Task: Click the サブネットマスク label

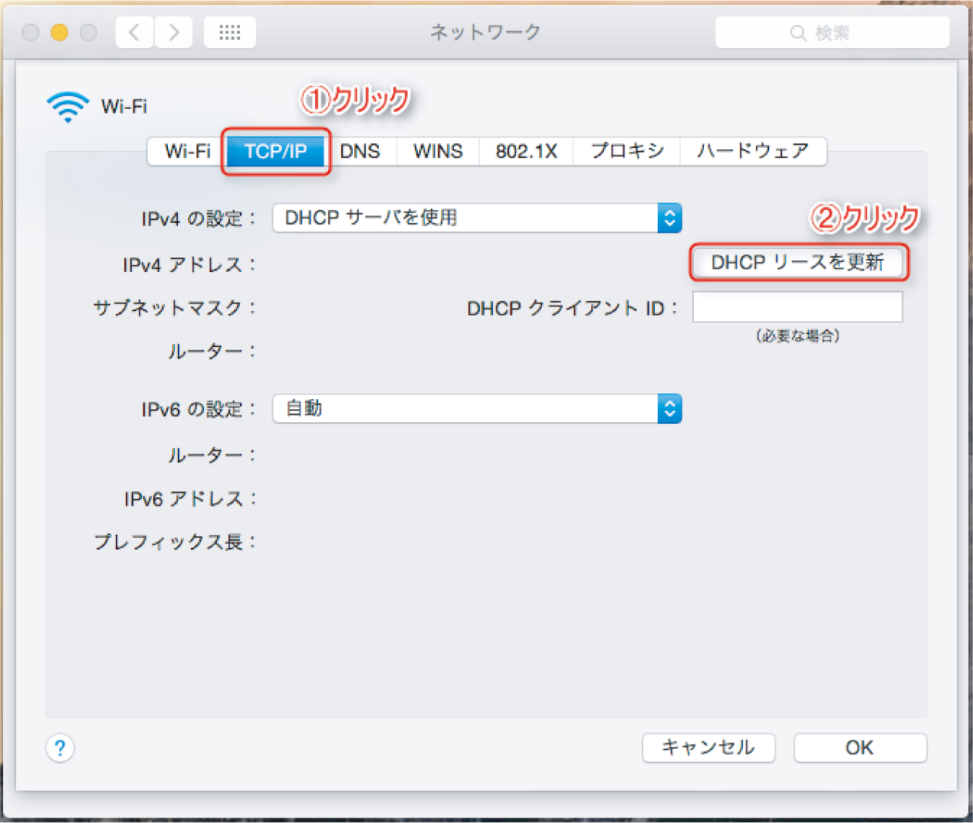Action: click(174, 308)
